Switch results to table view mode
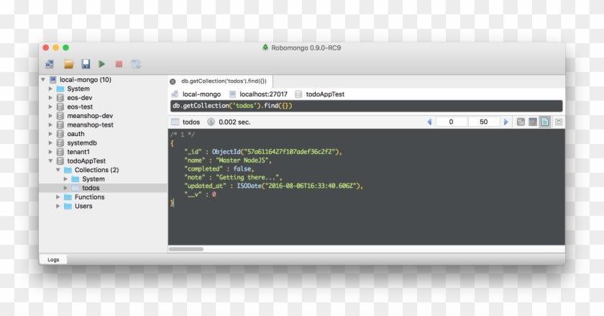 point(533,122)
